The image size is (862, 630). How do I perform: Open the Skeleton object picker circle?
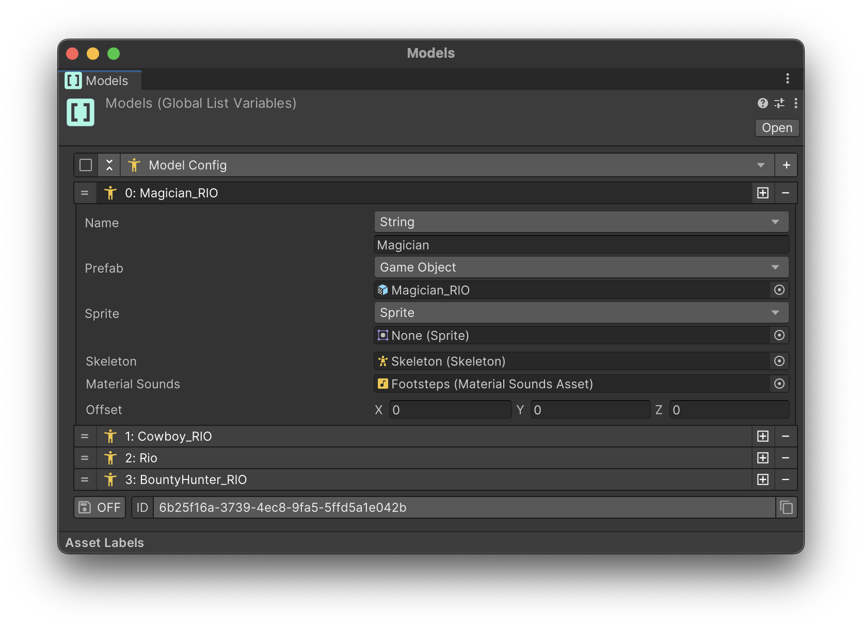pos(779,361)
